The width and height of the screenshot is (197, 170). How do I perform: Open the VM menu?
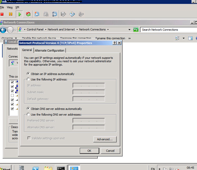pos(17,7)
